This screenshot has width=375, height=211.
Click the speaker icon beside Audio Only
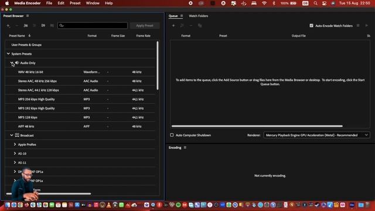[x=17, y=63]
